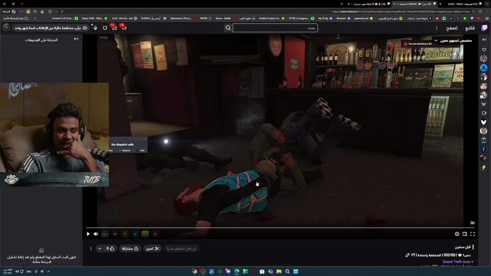Click the ad-free viewing promo button
Image resolution: width=491 pixels, height=276 pixels.
pyautogui.click(x=51, y=28)
